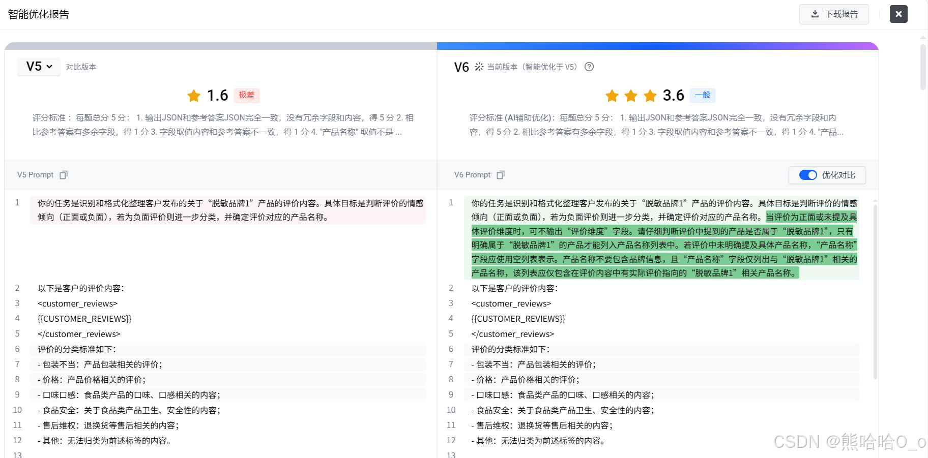
Task: Click the V5 star rating icon
Action: coord(194,96)
